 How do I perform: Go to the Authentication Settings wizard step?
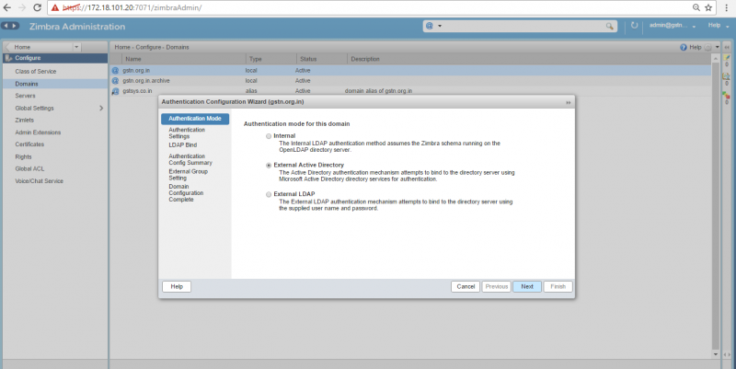click(187, 133)
